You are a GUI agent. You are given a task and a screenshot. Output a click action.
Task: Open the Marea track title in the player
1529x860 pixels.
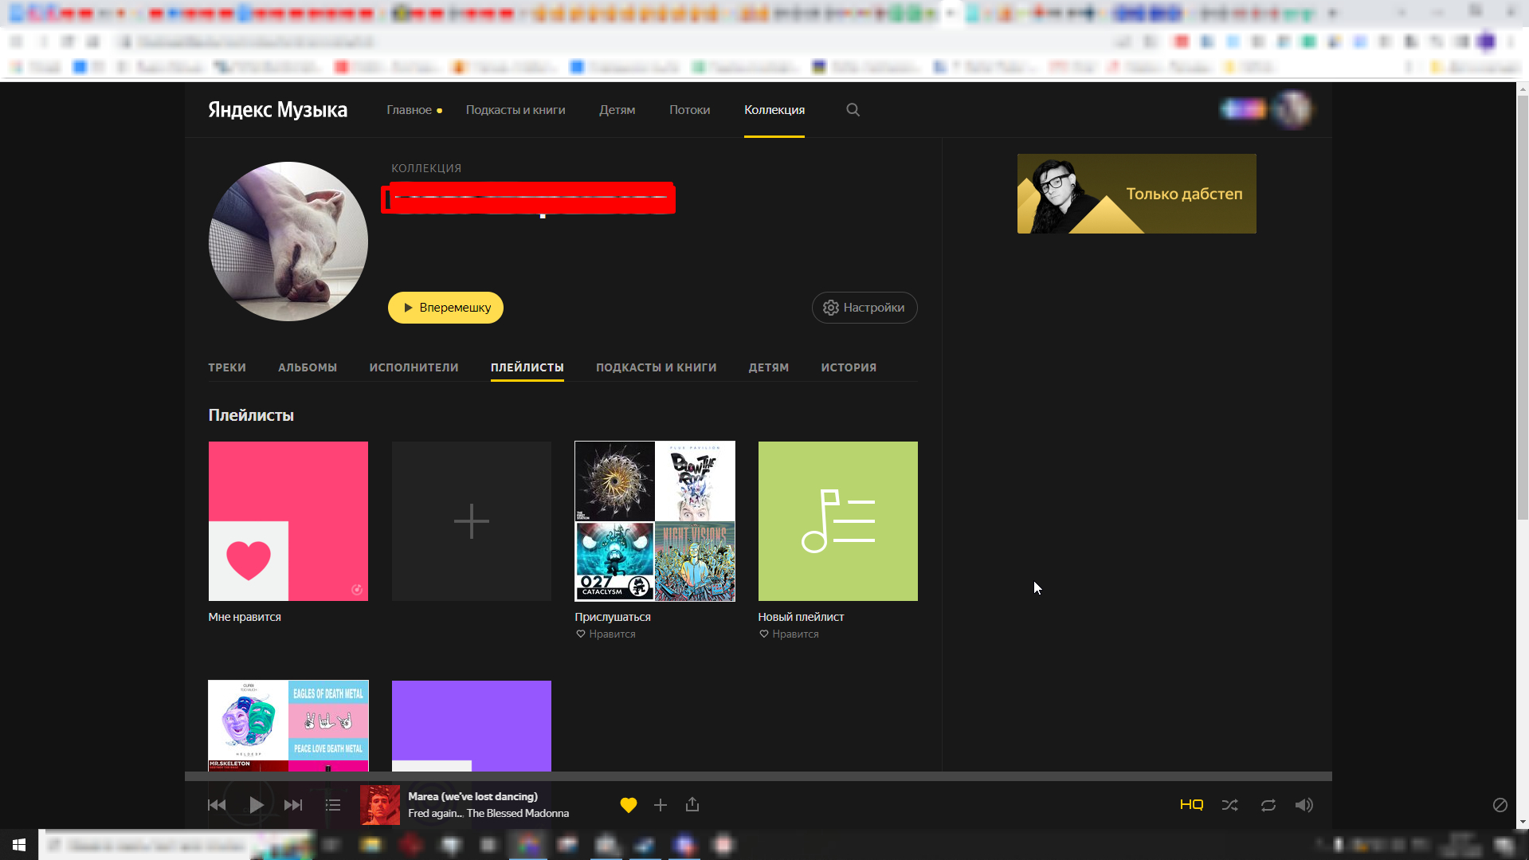(473, 796)
